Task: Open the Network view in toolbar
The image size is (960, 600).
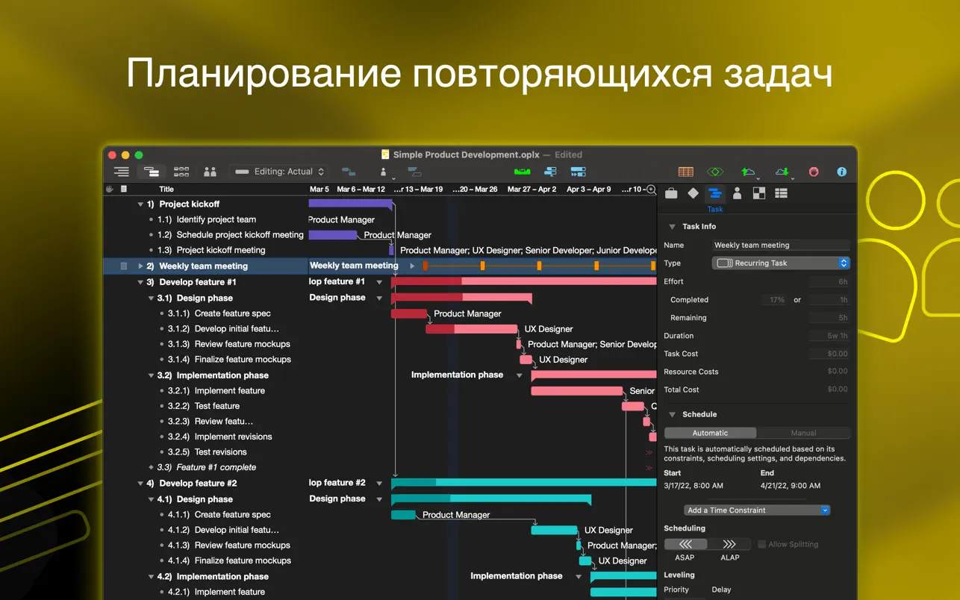Action: click(x=181, y=172)
